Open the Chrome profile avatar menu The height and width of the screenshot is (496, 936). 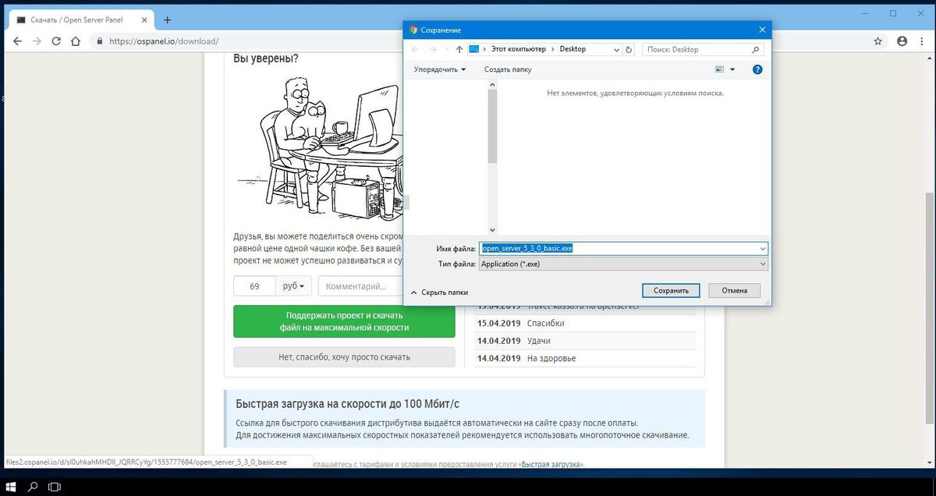click(x=902, y=41)
